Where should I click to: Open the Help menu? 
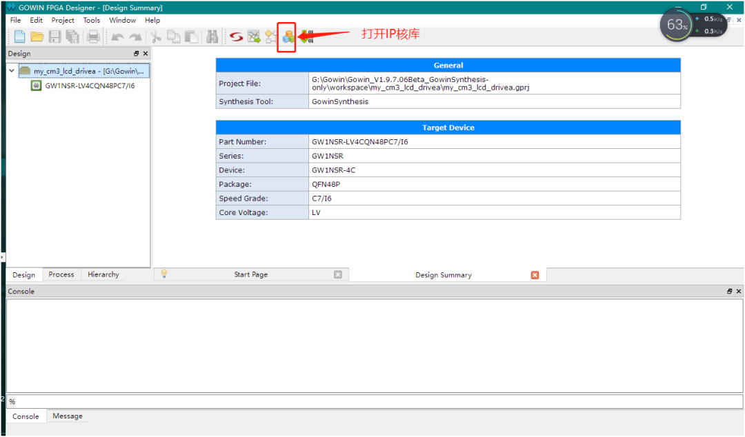152,20
